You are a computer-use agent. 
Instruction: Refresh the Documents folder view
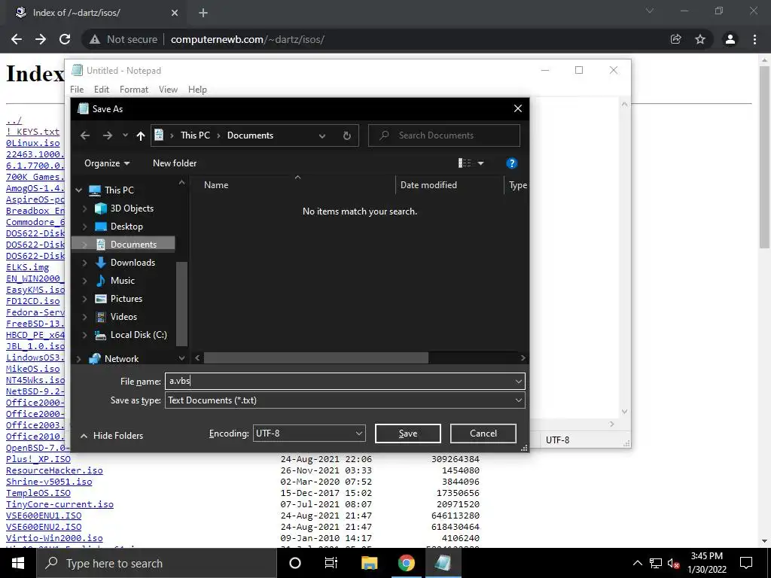tap(346, 135)
